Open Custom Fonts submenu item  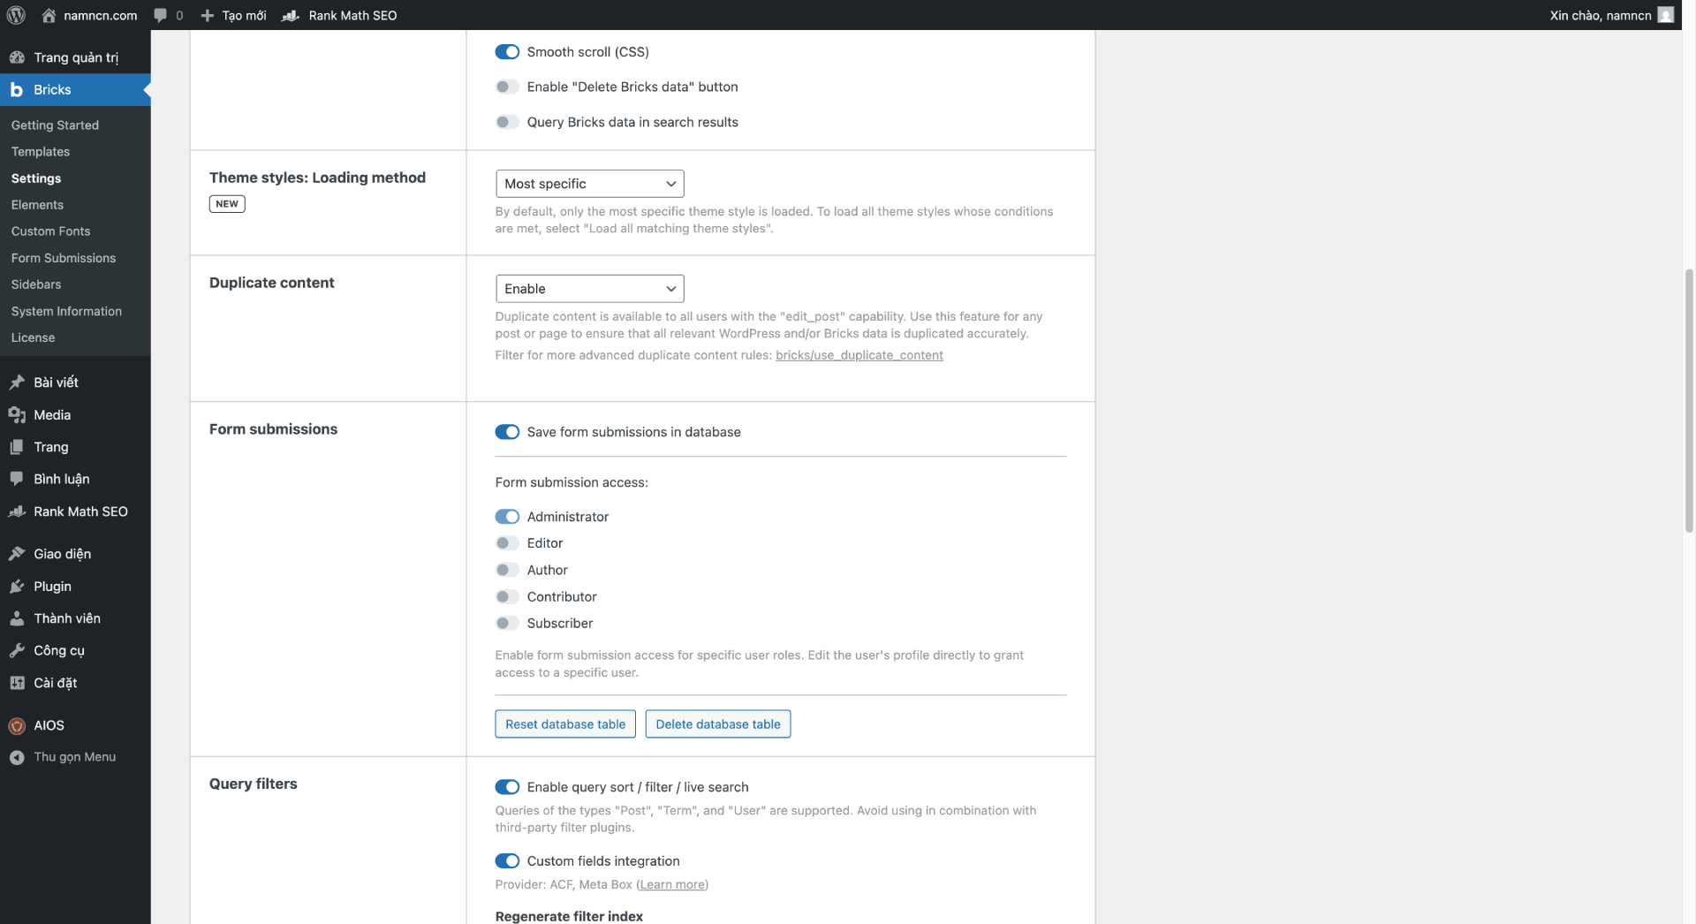click(x=50, y=231)
